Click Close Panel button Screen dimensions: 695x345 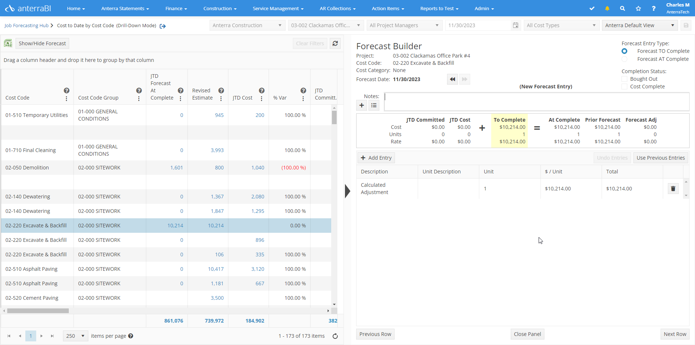click(527, 334)
